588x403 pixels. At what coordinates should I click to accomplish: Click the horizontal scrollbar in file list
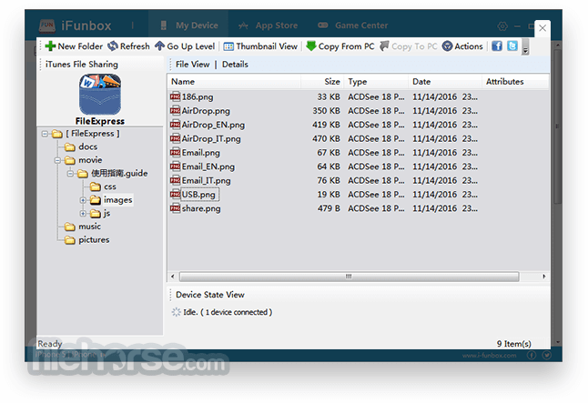[x=350, y=277]
